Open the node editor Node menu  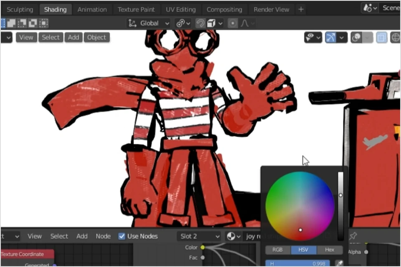pyautogui.click(x=103, y=237)
